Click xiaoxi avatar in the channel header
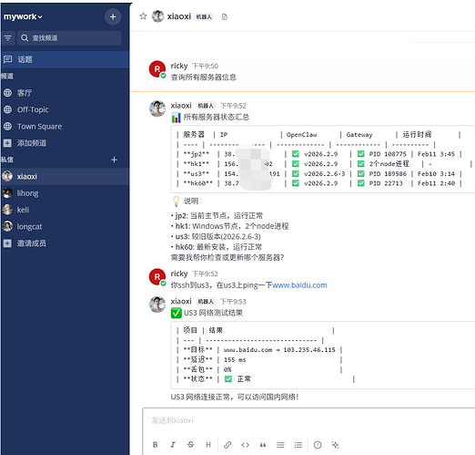Image resolution: width=475 pixels, height=455 pixels. pos(157,16)
